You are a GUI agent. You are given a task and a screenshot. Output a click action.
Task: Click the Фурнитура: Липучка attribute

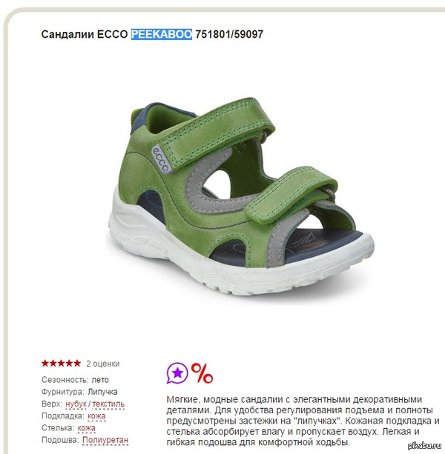79,392
